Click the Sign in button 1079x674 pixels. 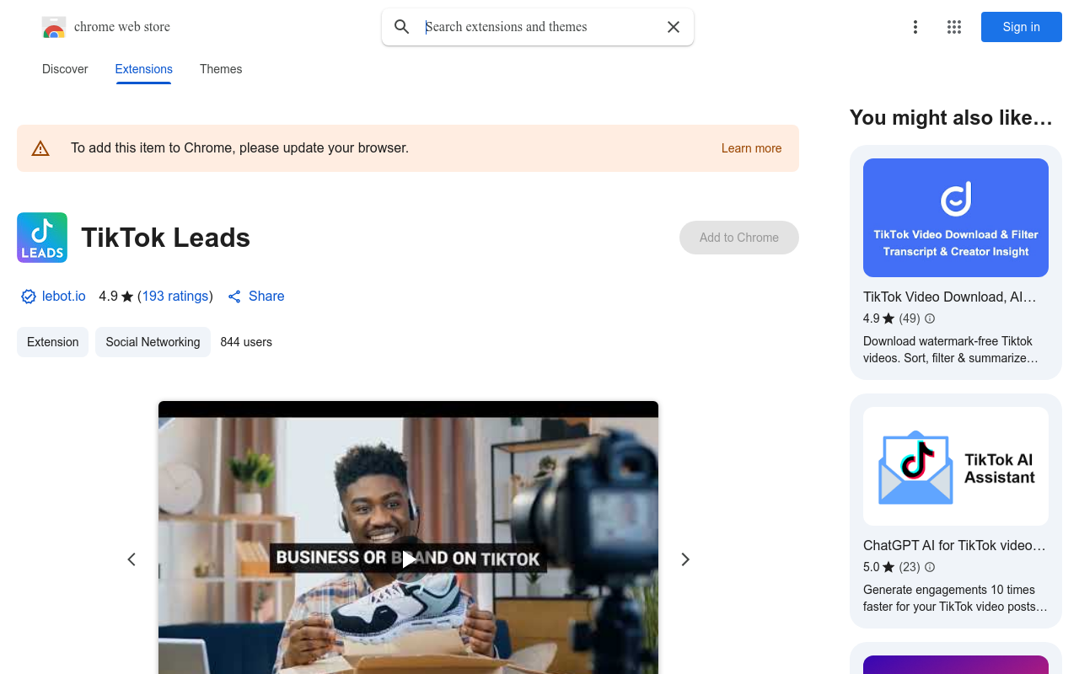point(1022,27)
